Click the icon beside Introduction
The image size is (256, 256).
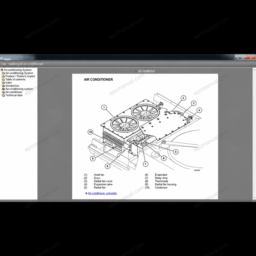click(x=3, y=86)
